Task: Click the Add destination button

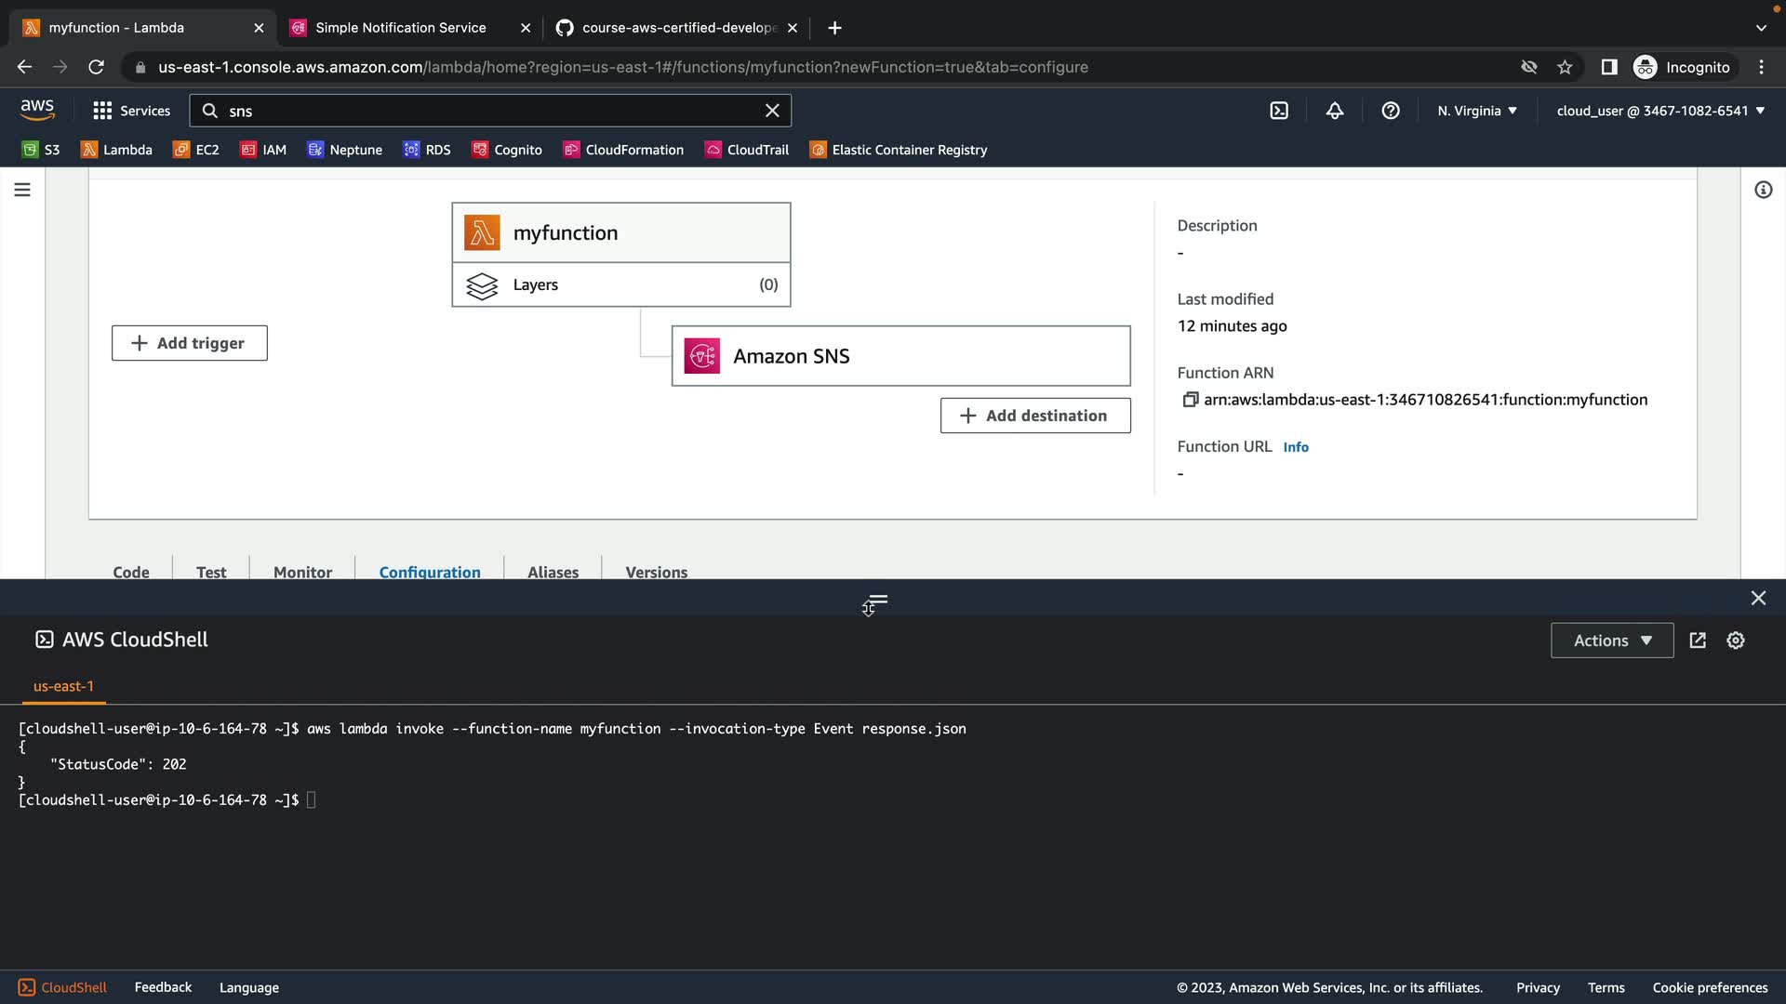Action: coord(1035,416)
